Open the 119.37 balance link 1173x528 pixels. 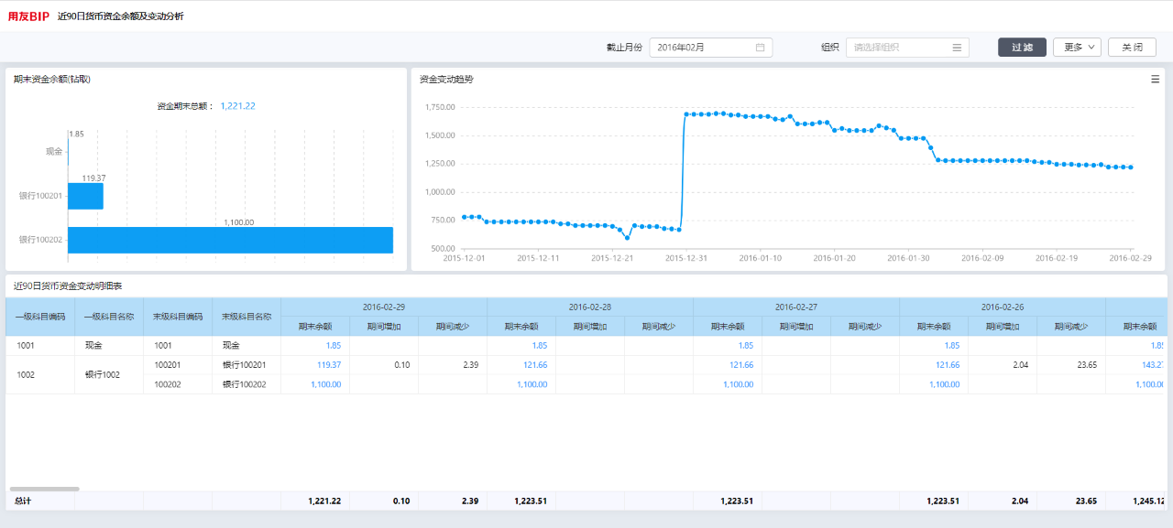329,364
